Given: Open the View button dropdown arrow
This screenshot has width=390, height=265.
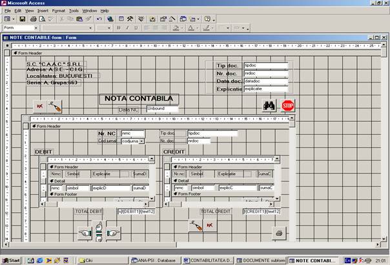Looking at the screenshot, I should click(x=14, y=19).
